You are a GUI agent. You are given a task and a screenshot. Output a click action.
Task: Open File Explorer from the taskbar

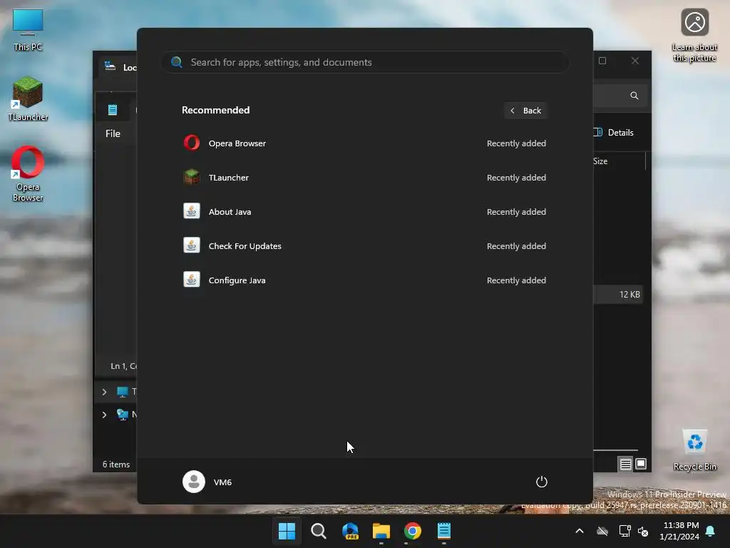381,531
